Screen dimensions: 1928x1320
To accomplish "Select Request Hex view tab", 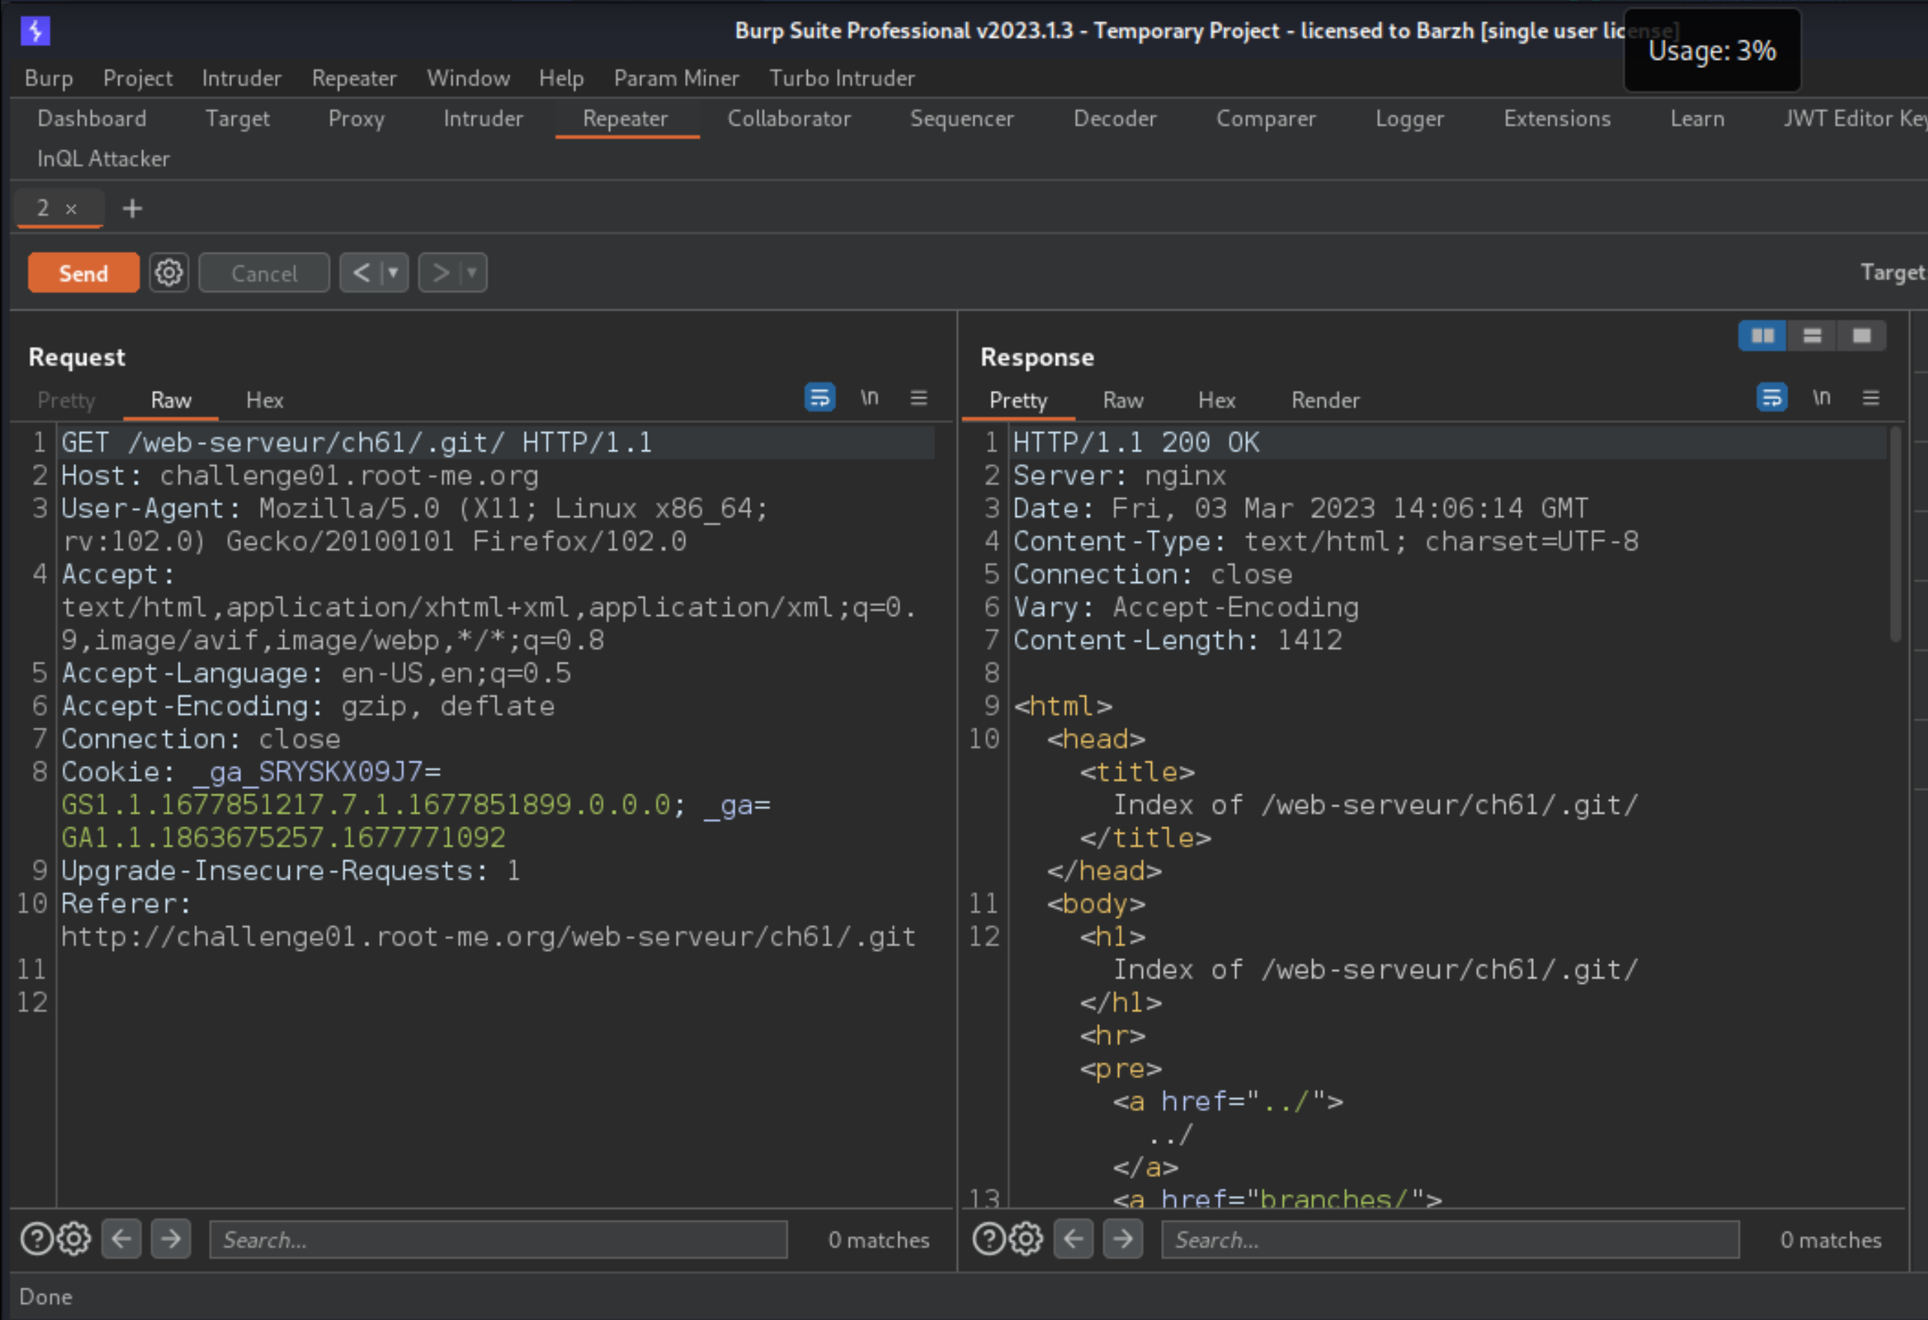I will (x=264, y=401).
